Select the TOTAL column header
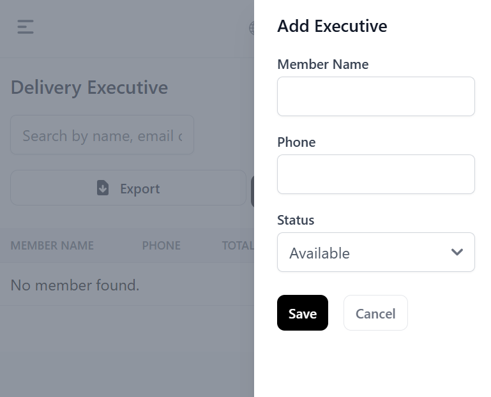Screen dimensions: 491x397 (x=238, y=245)
